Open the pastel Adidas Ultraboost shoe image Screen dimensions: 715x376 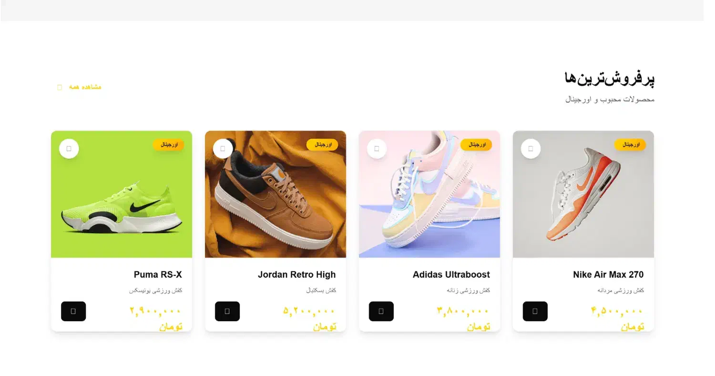coord(429,194)
